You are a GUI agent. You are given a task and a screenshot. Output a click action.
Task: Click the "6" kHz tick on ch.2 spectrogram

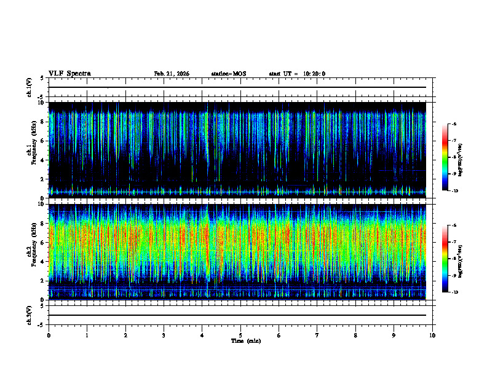pos(42,243)
